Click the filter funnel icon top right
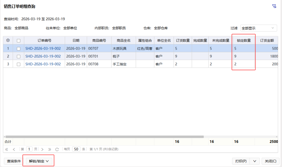Image resolution: width=282 pixels, height=167 pixels. [274, 6]
